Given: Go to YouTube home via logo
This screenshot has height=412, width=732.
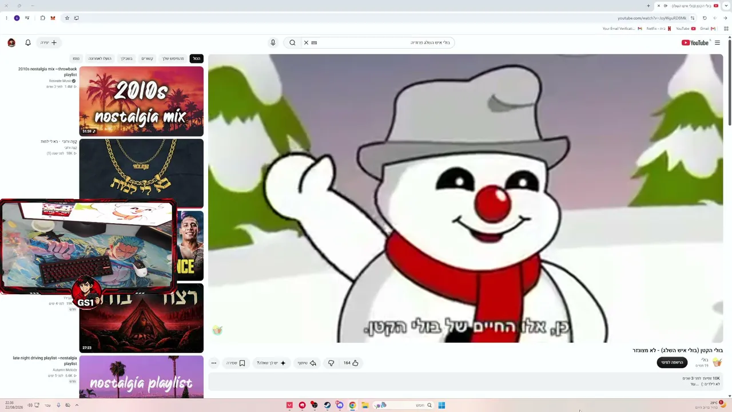Looking at the screenshot, I should [x=695, y=42].
